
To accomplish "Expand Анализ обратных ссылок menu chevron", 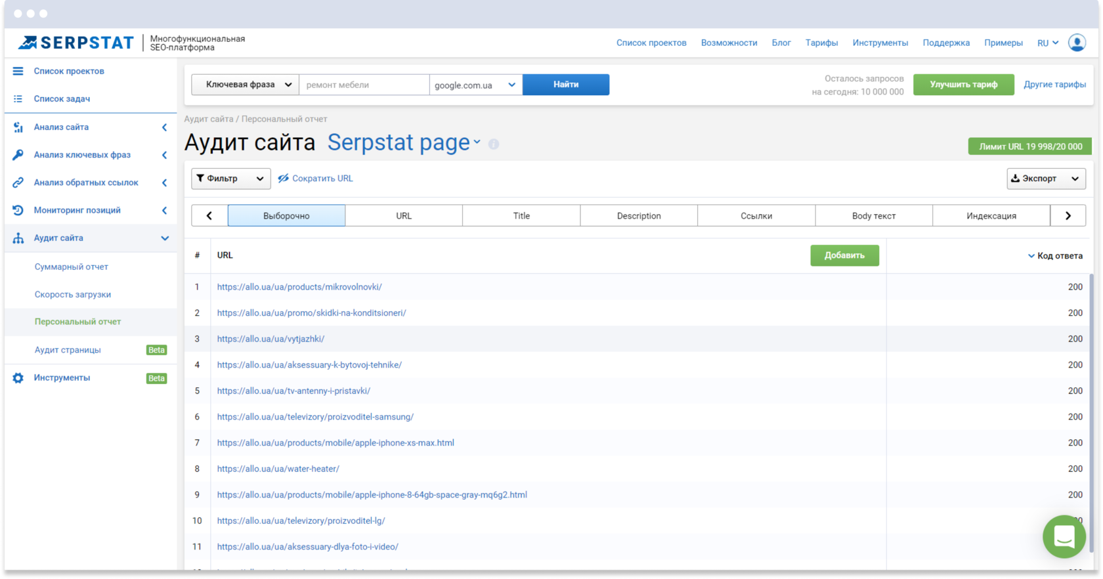I will point(164,182).
